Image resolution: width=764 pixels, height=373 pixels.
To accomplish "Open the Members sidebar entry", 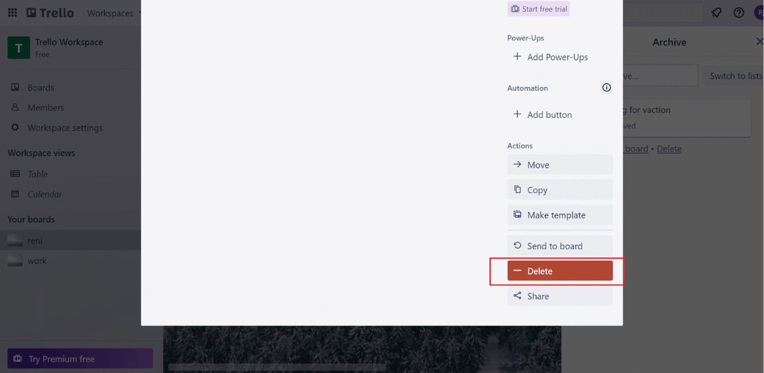I will pos(44,107).
